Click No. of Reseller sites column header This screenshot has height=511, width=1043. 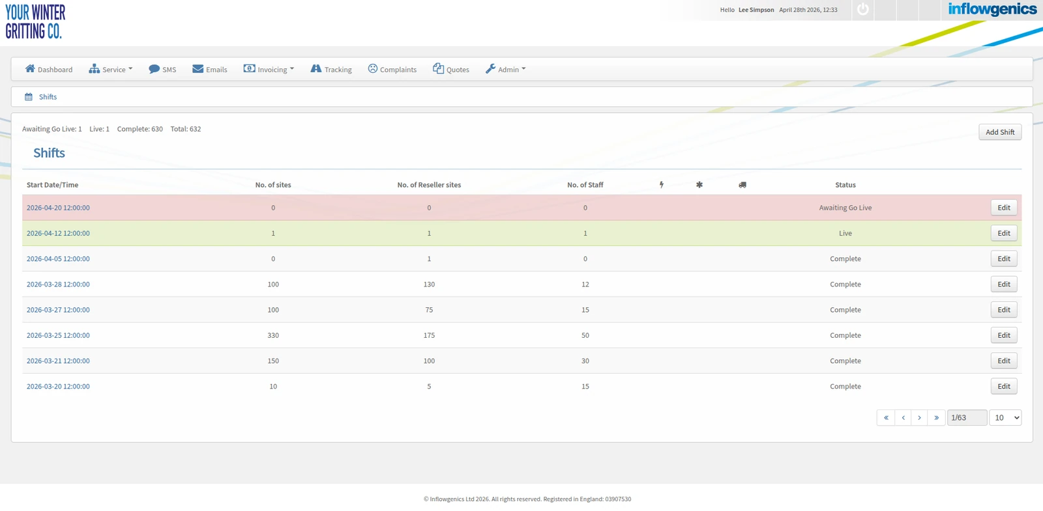point(429,185)
